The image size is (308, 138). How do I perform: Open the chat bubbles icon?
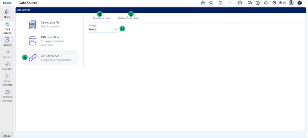pos(250,3)
